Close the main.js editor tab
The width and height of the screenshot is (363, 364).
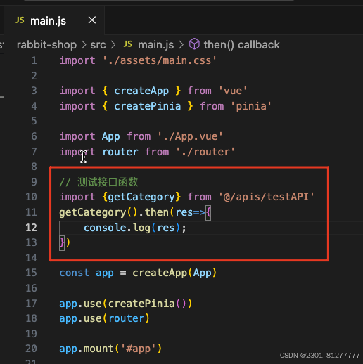click(92, 20)
